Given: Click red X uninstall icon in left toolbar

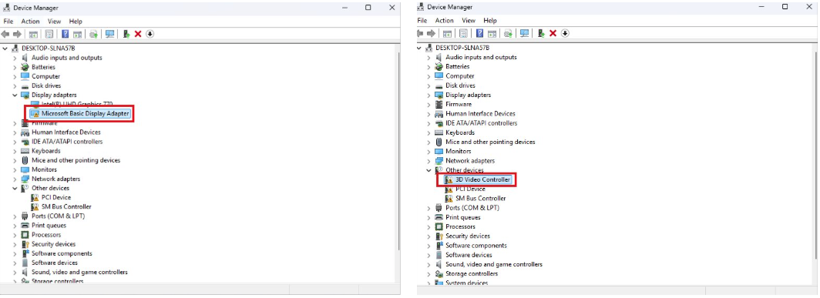Looking at the screenshot, I should [x=138, y=34].
